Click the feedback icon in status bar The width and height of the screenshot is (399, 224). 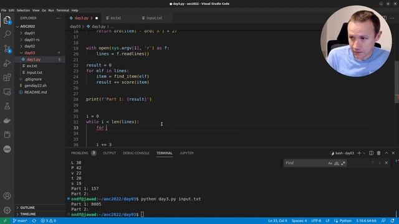pos(383,221)
